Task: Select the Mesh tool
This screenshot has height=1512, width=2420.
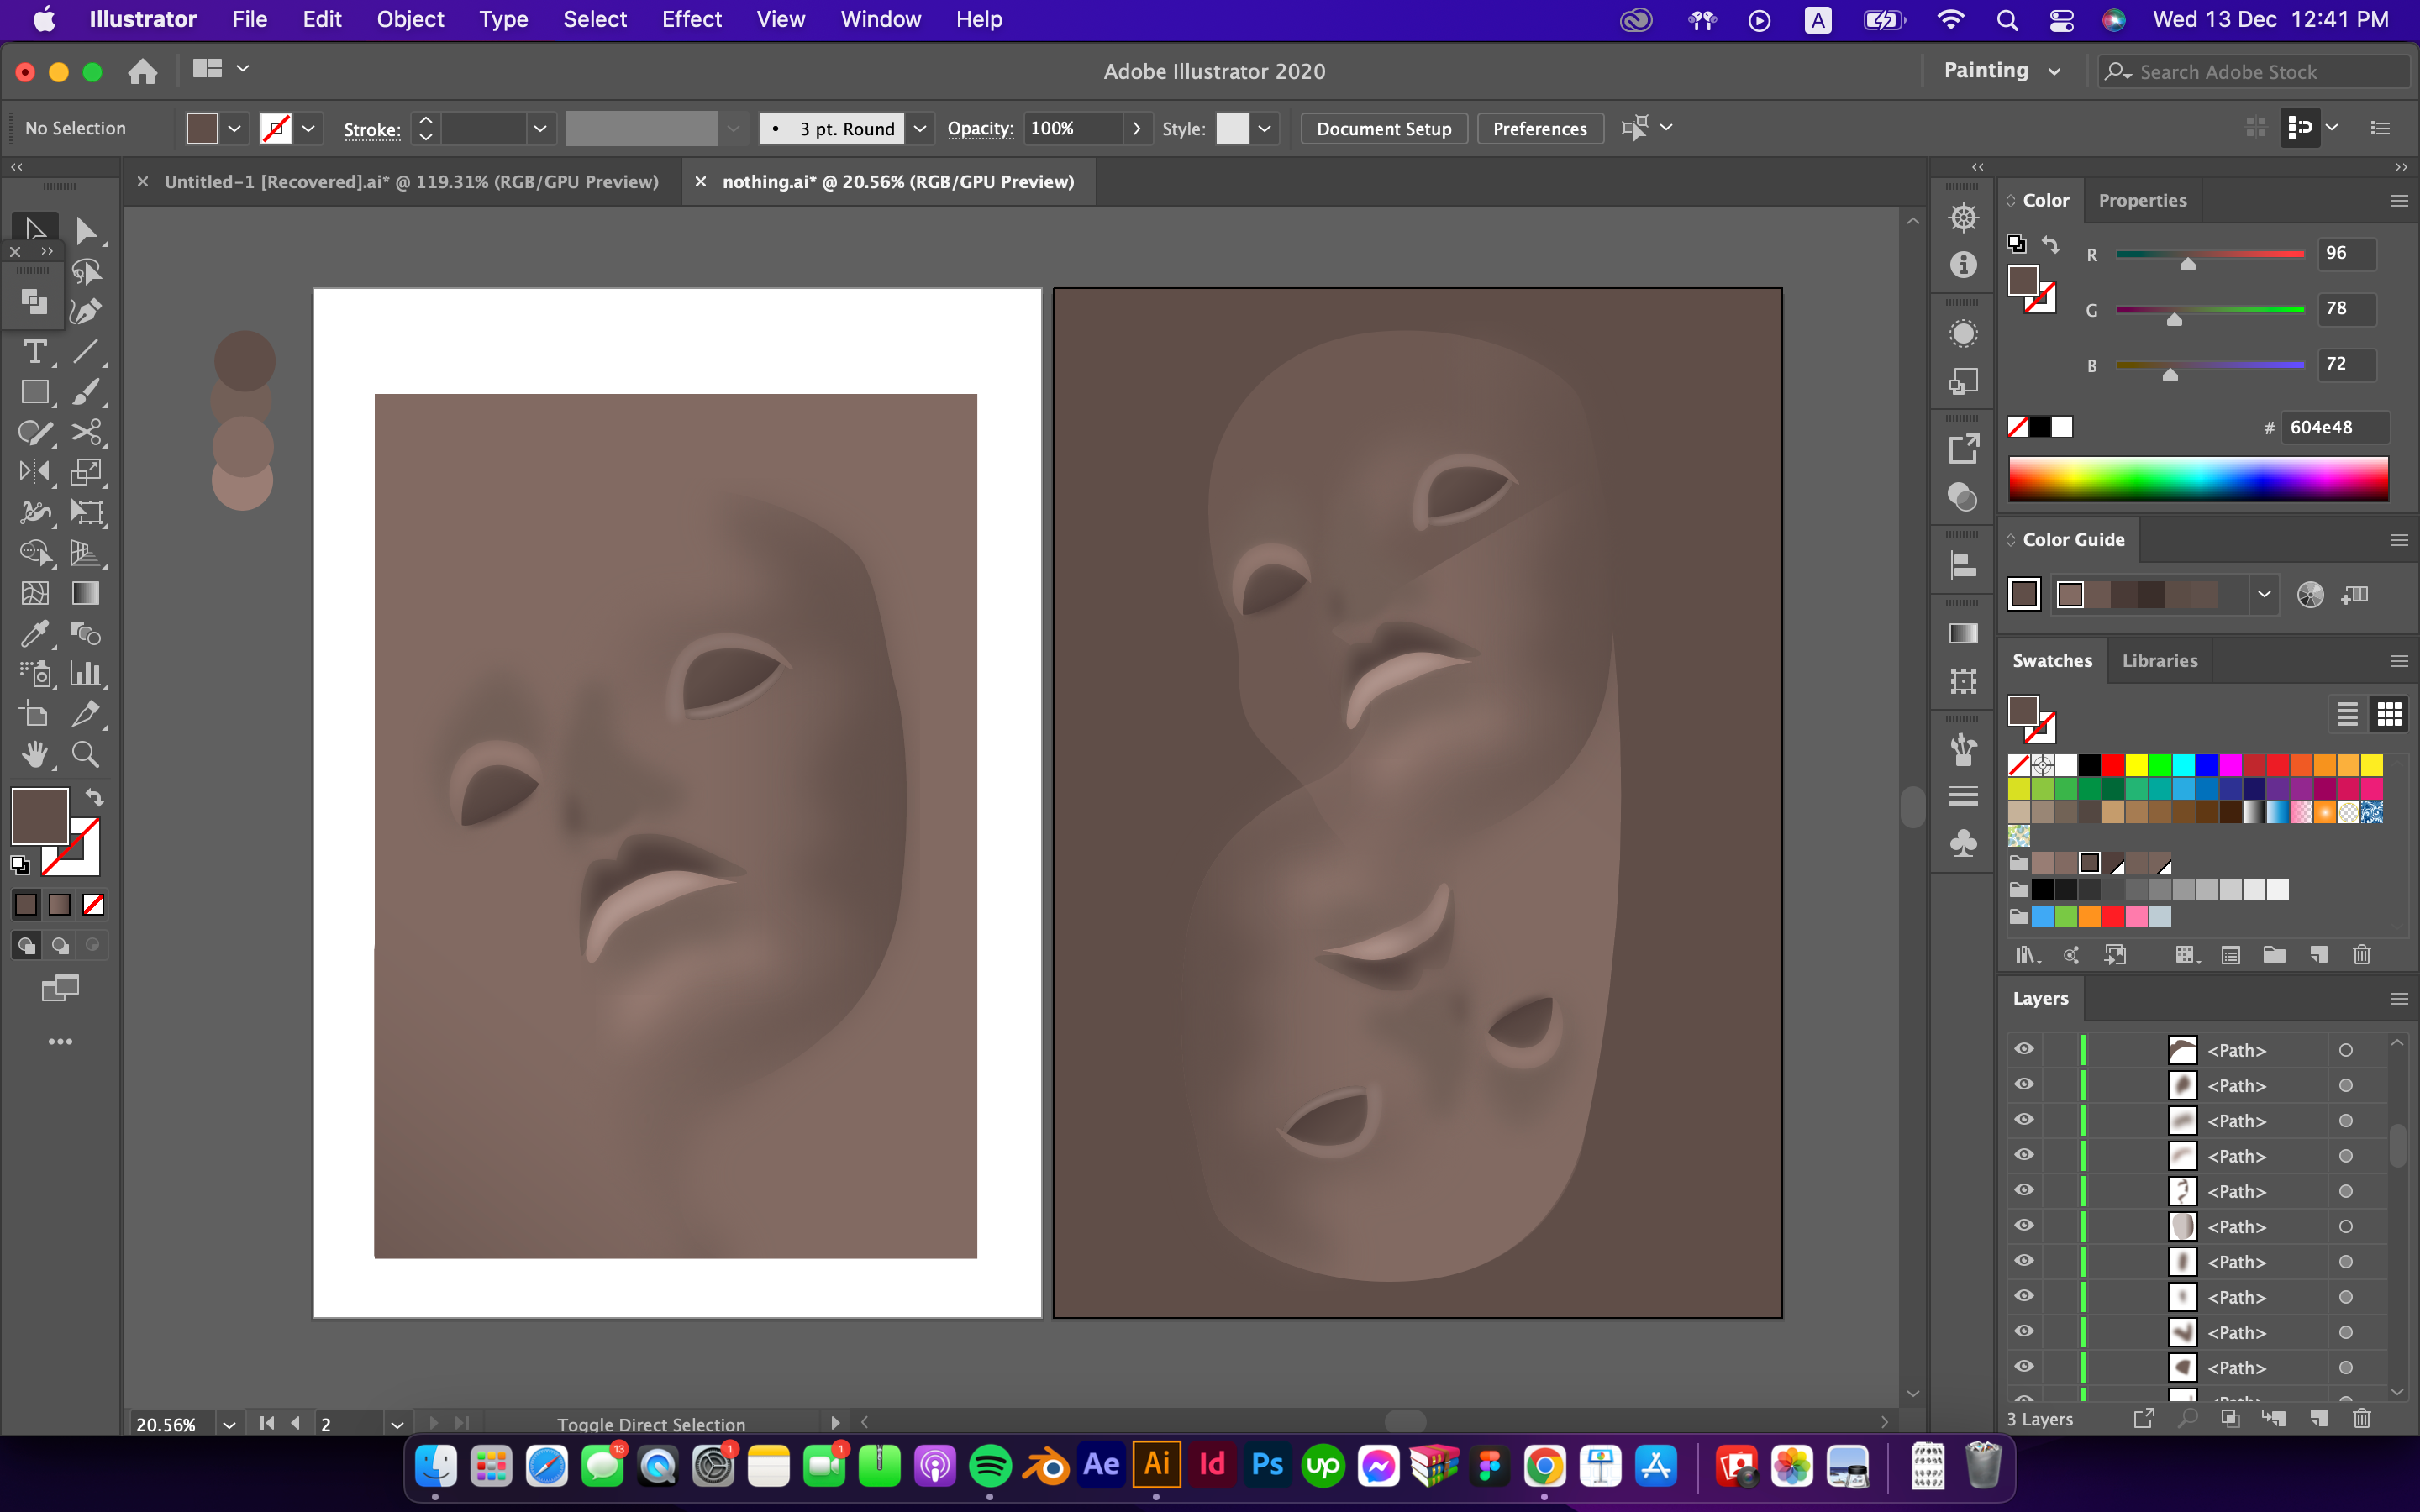Action: 35,593
